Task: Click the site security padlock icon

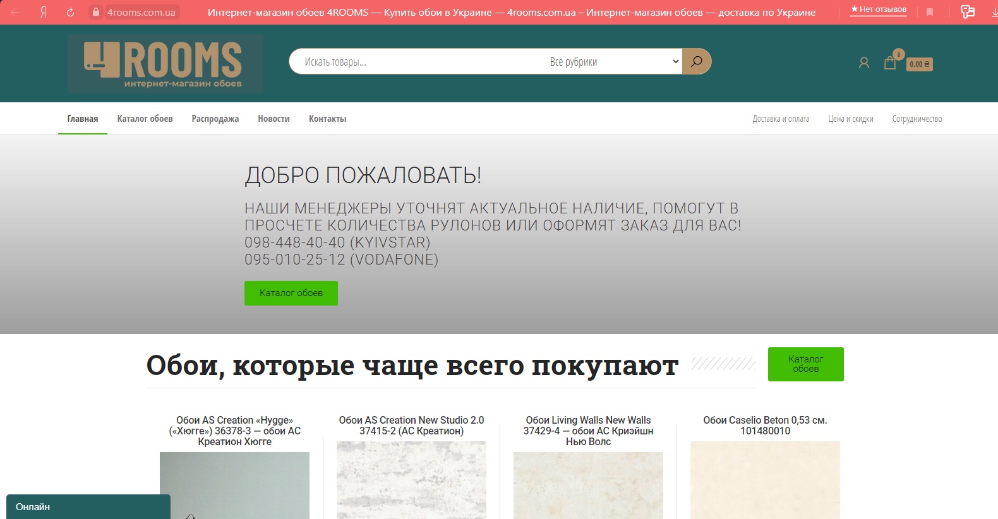Action: click(95, 12)
